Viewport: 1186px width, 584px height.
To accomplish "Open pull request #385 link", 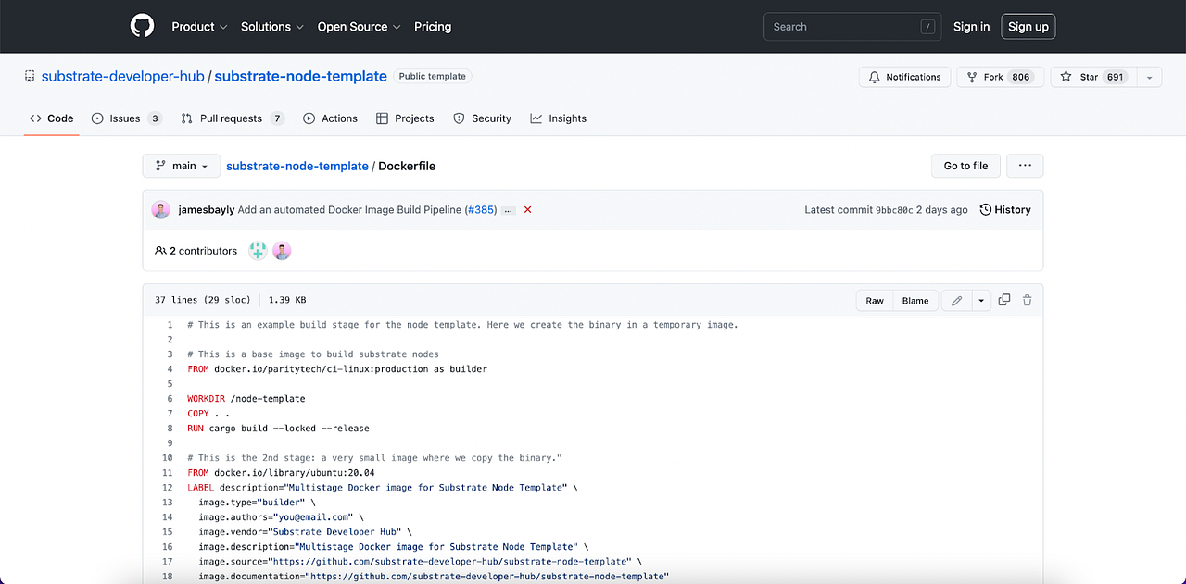I will (x=481, y=210).
